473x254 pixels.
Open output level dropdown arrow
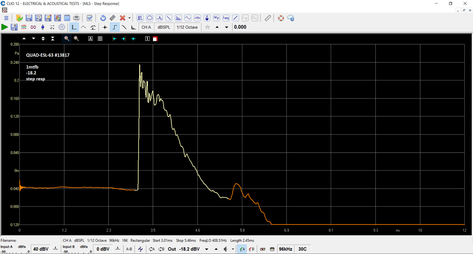pos(207,249)
